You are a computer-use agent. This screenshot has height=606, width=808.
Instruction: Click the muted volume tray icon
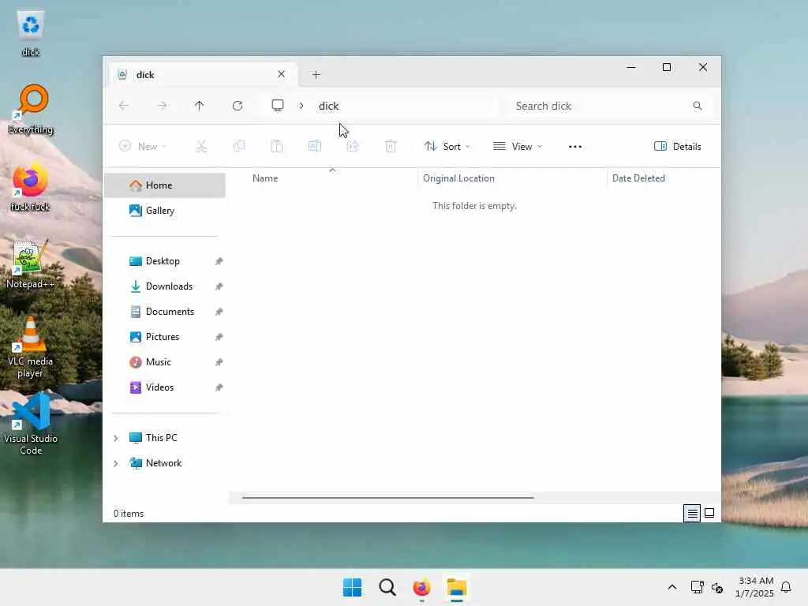point(717,587)
